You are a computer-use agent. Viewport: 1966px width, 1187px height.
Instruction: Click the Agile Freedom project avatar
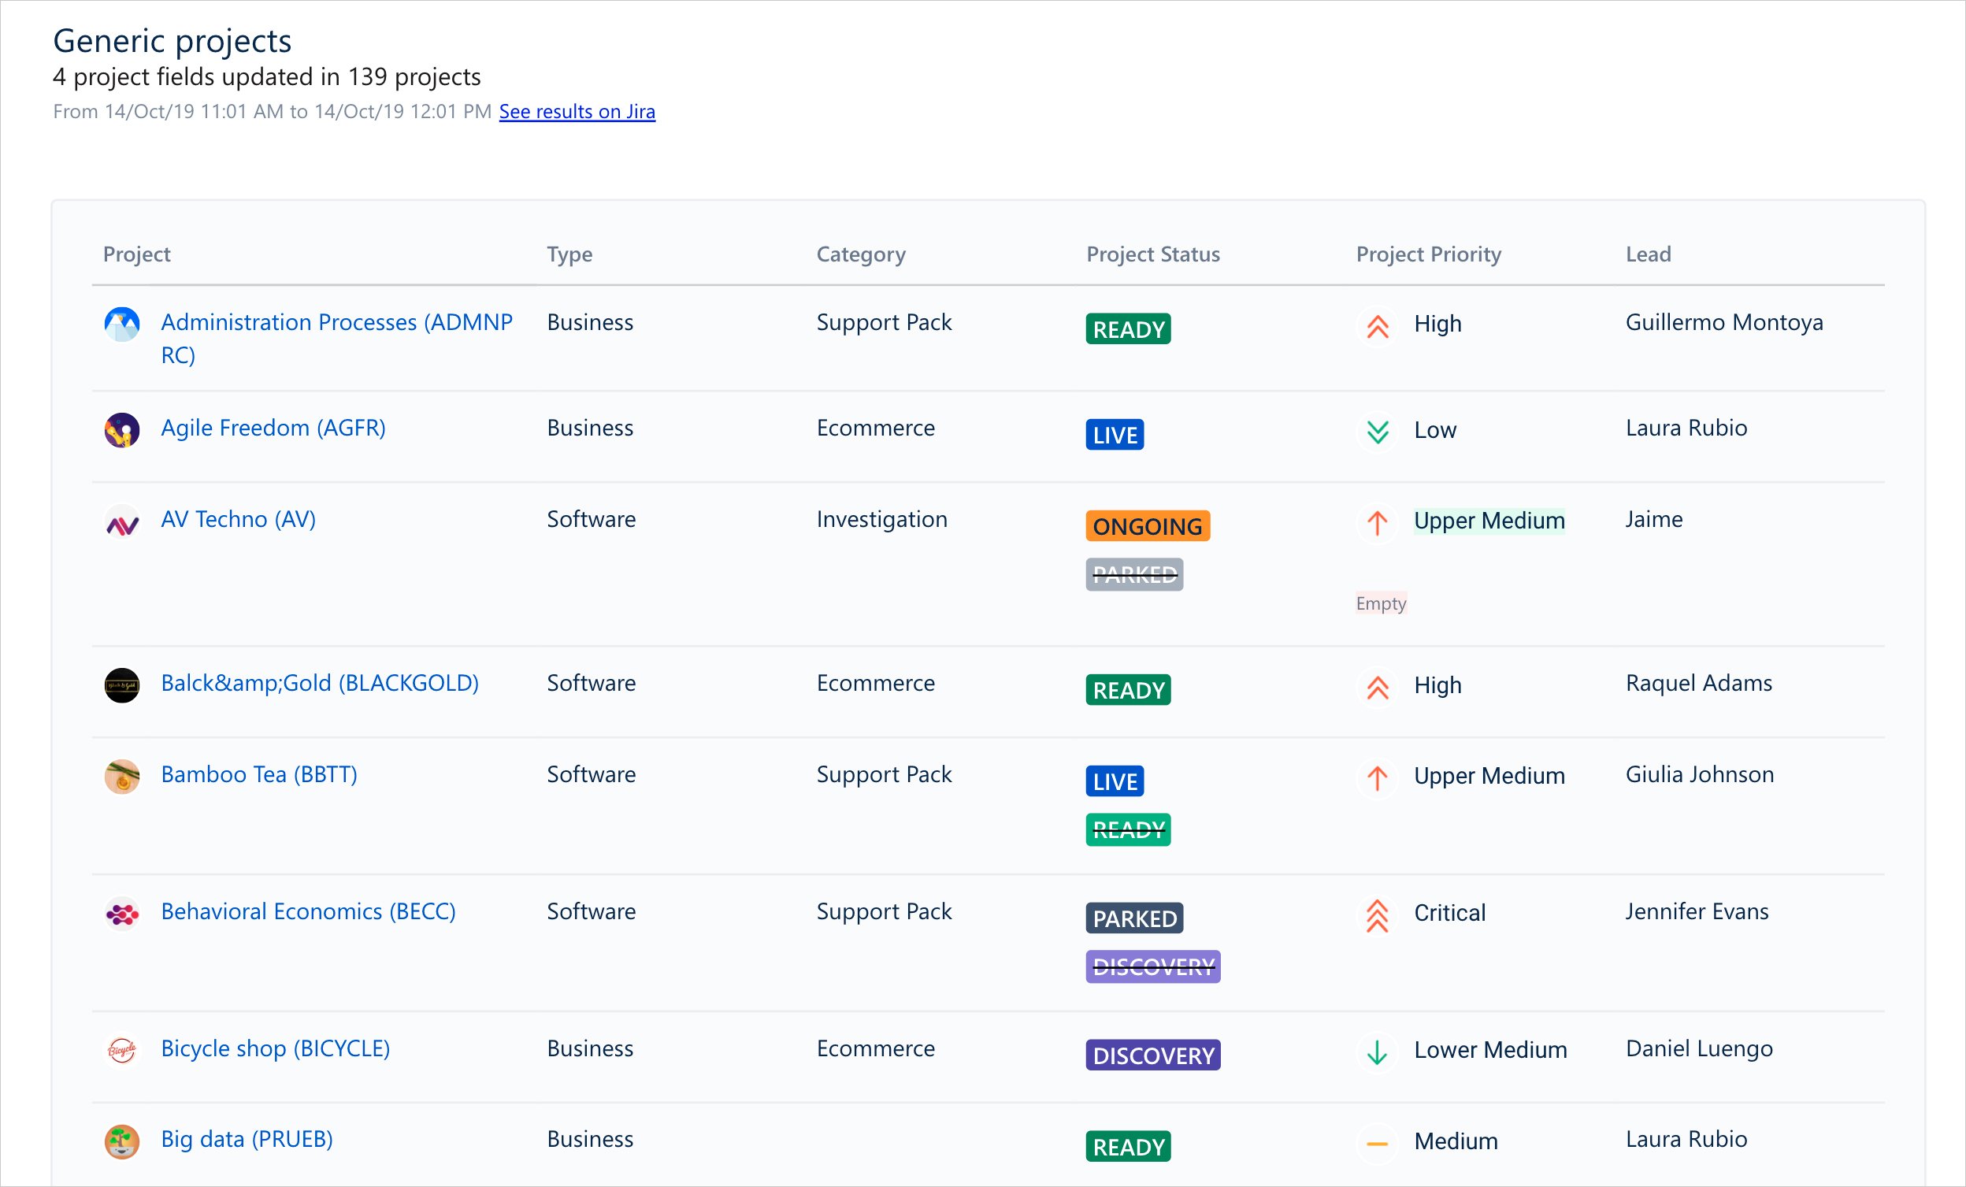pos(121,429)
